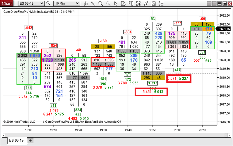Screen dimensions: 233x146
Task: Click the 1 728 purple bid value
Action: 47,60
